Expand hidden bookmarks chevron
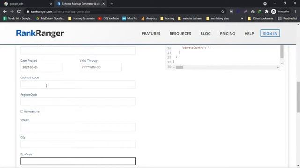The width and height of the screenshot is (300, 168). pyautogui.click(x=242, y=18)
